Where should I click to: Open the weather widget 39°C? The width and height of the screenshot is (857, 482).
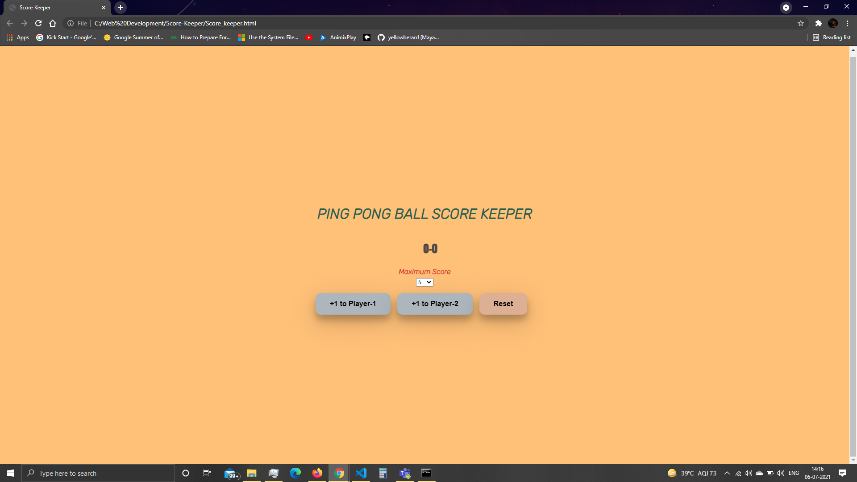(692, 473)
